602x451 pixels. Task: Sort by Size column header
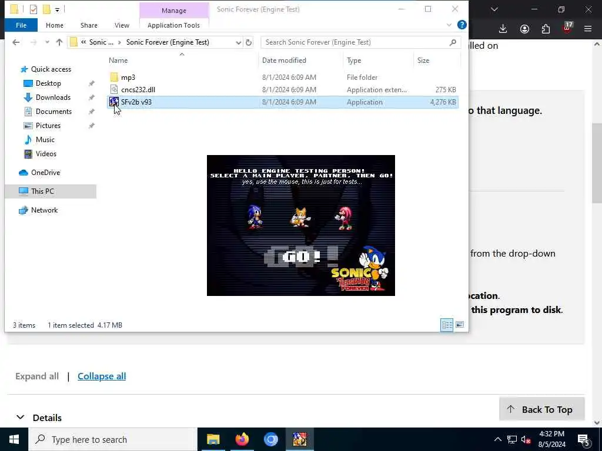pos(423,60)
